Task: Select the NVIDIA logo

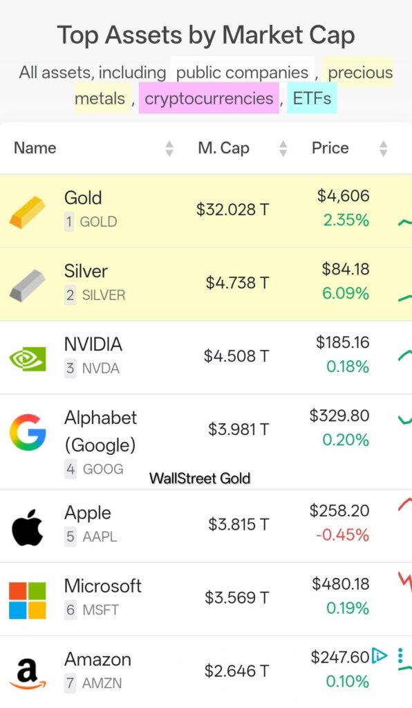Action: (28, 355)
